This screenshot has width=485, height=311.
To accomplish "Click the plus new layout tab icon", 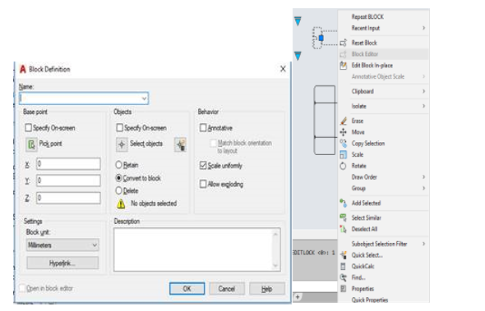I will point(298,297).
